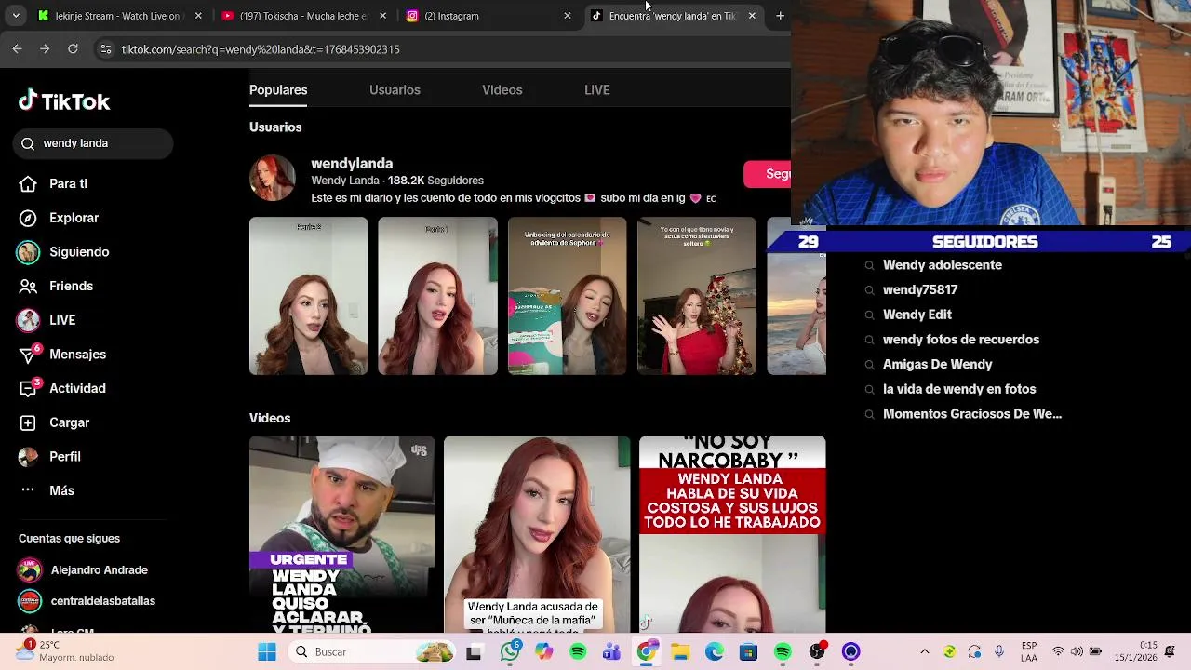This screenshot has height=670, width=1191.
Task: Switch to Usuarios tab
Action: coord(395,90)
